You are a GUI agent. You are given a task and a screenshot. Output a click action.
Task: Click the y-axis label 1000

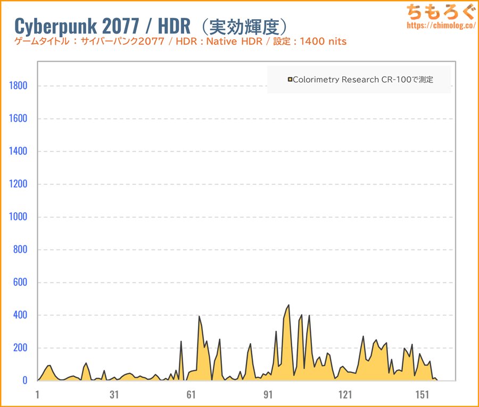coord(18,217)
